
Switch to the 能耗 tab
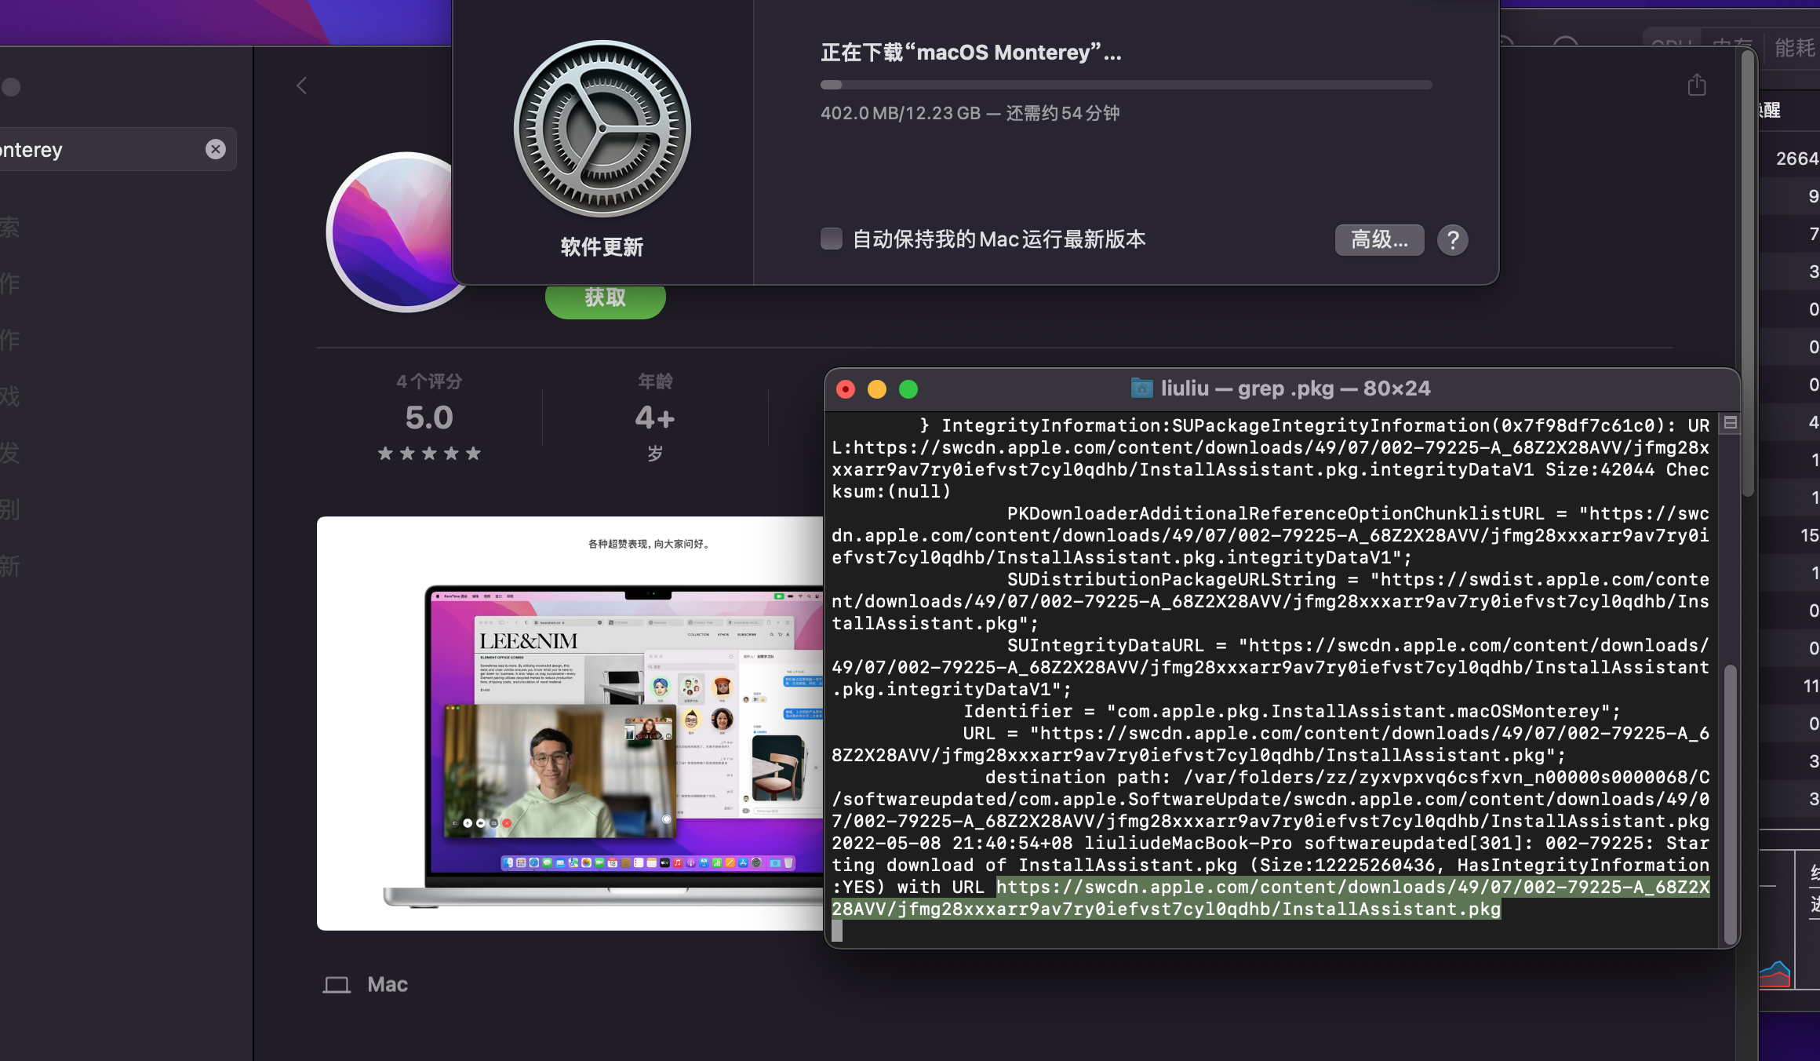tap(1794, 49)
